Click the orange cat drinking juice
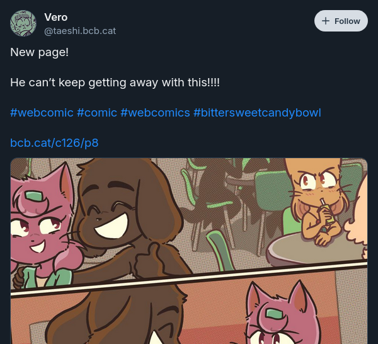 tap(318, 200)
